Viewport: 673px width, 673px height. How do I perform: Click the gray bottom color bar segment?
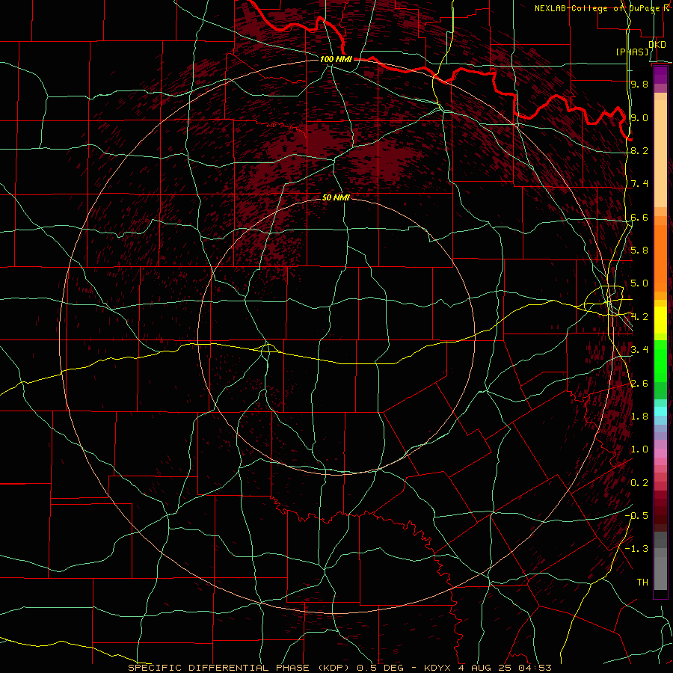[660, 573]
